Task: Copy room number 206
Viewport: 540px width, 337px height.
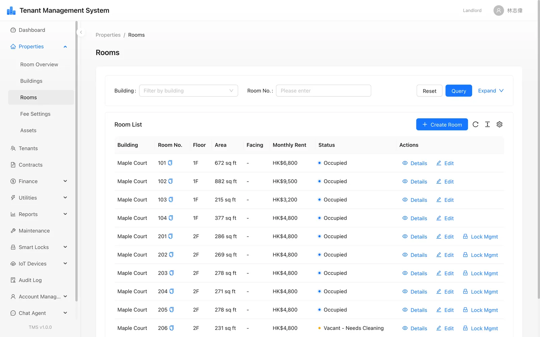Action: (171, 328)
